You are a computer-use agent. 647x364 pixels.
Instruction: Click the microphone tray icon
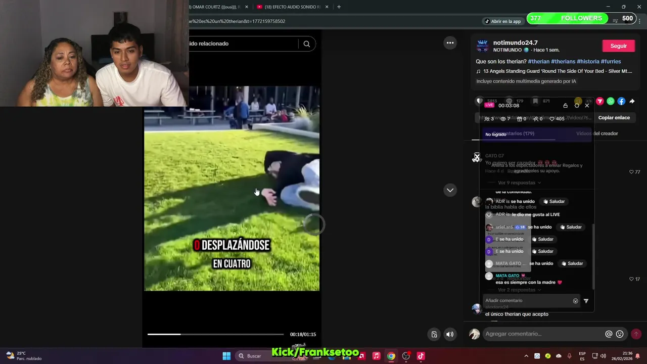pyautogui.click(x=569, y=356)
